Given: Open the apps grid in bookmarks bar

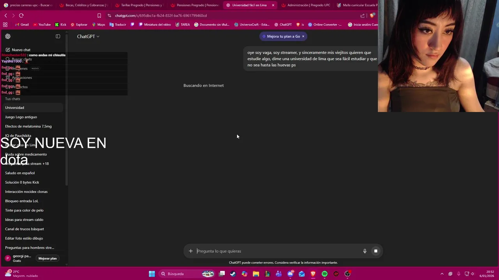Looking at the screenshot, I should click(x=5, y=24).
